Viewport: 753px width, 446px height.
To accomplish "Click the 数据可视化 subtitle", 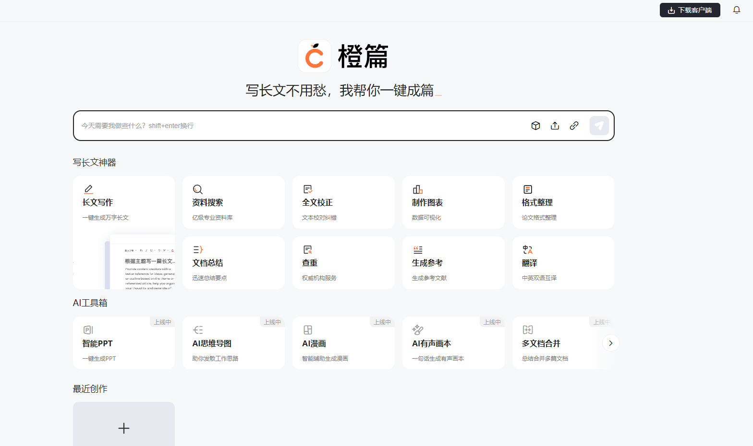I will tap(426, 218).
